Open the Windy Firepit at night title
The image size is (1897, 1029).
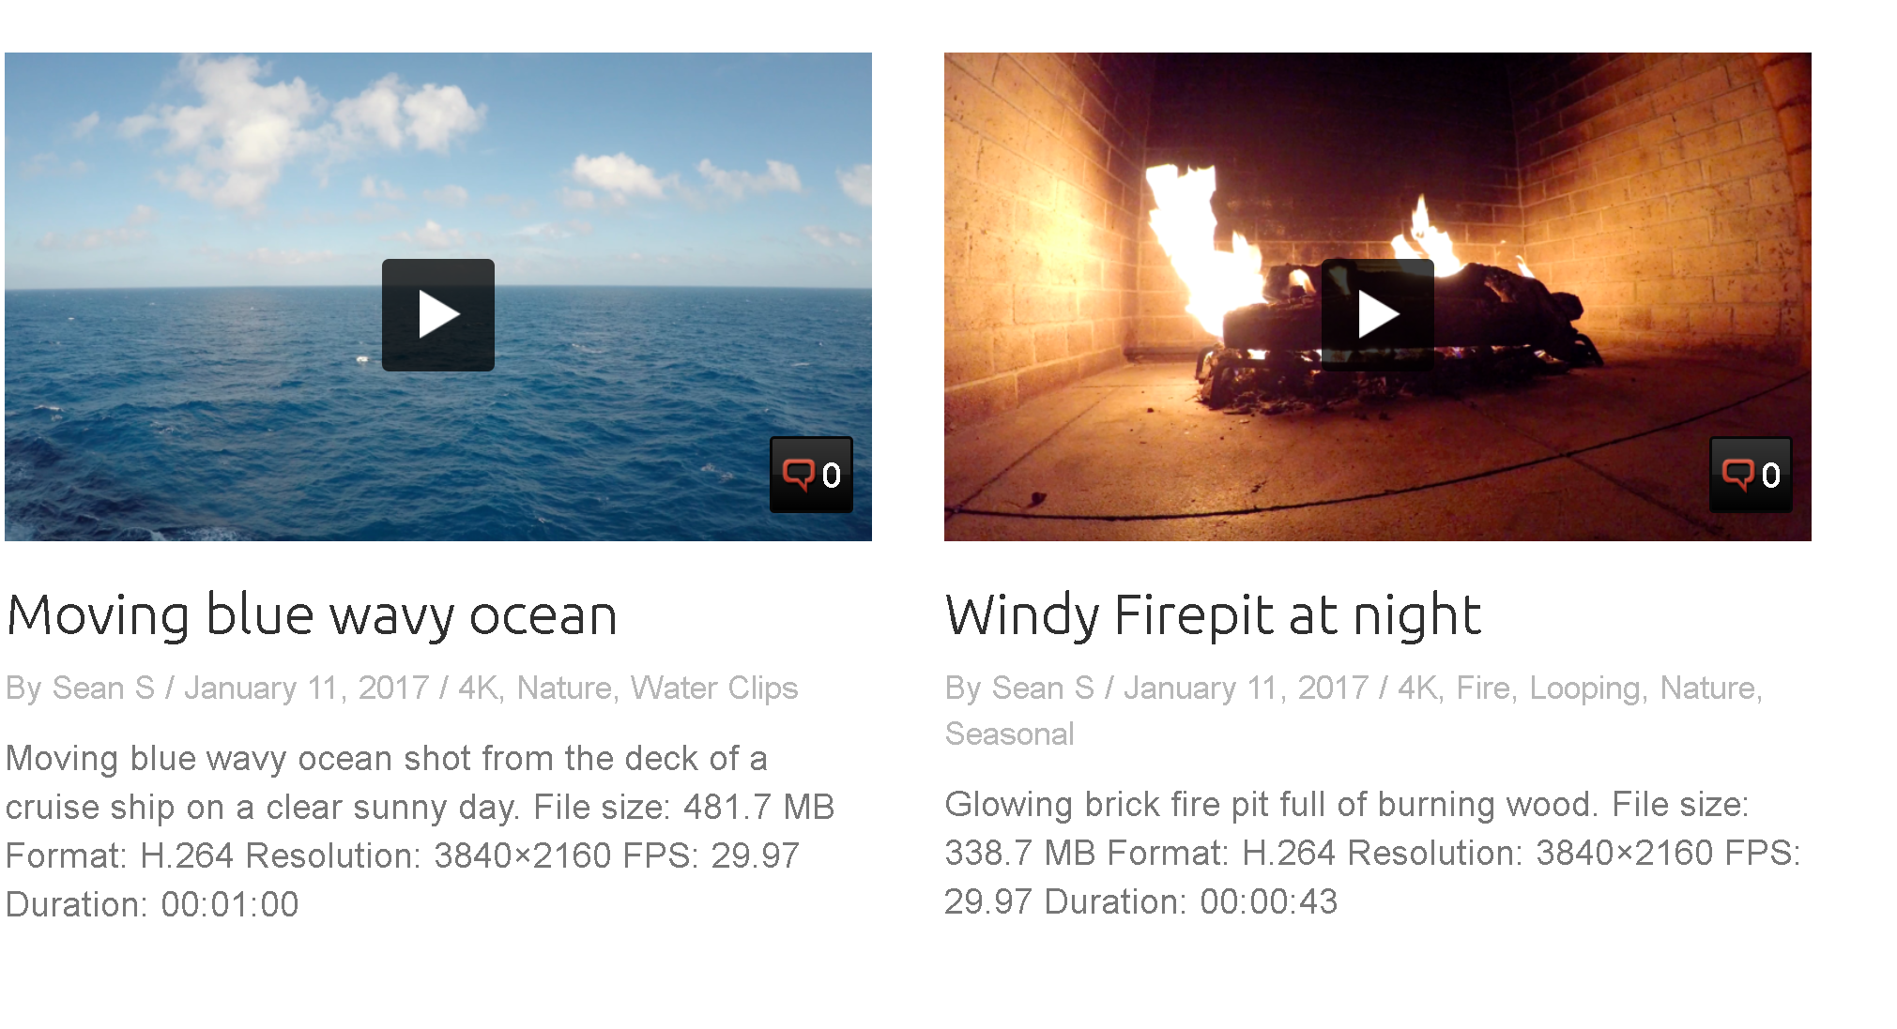(1213, 615)
